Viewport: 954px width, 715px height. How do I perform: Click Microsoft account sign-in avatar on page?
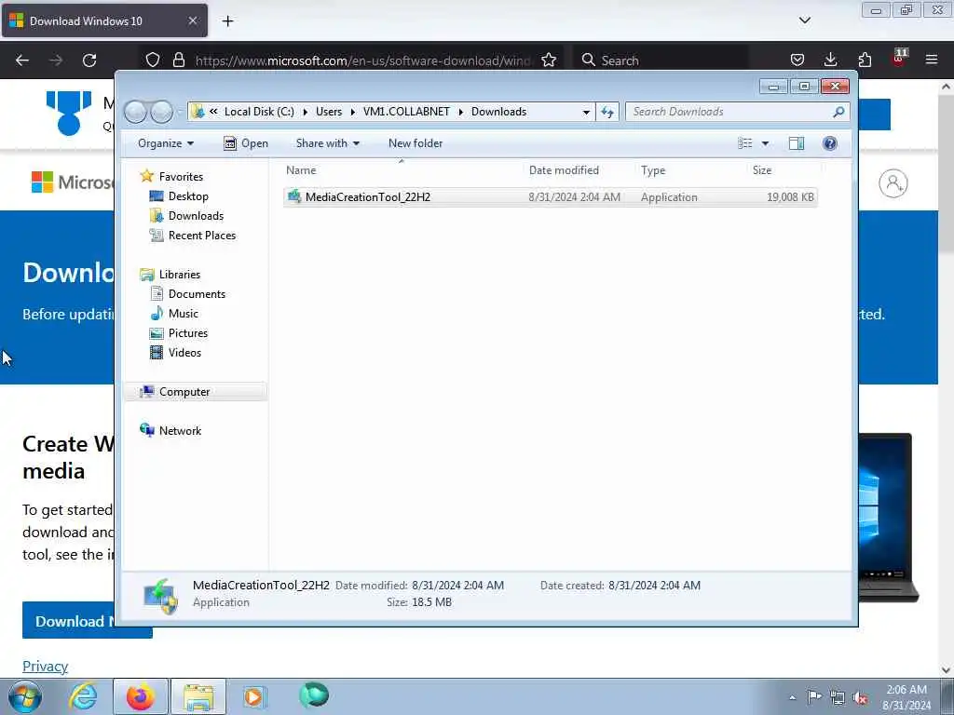coord(893,183)
